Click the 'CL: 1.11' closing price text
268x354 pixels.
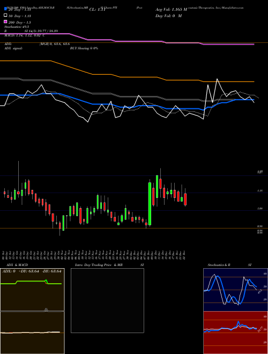(98, 10)
